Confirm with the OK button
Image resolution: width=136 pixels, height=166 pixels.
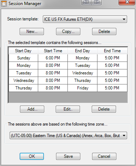coord(32,156)
